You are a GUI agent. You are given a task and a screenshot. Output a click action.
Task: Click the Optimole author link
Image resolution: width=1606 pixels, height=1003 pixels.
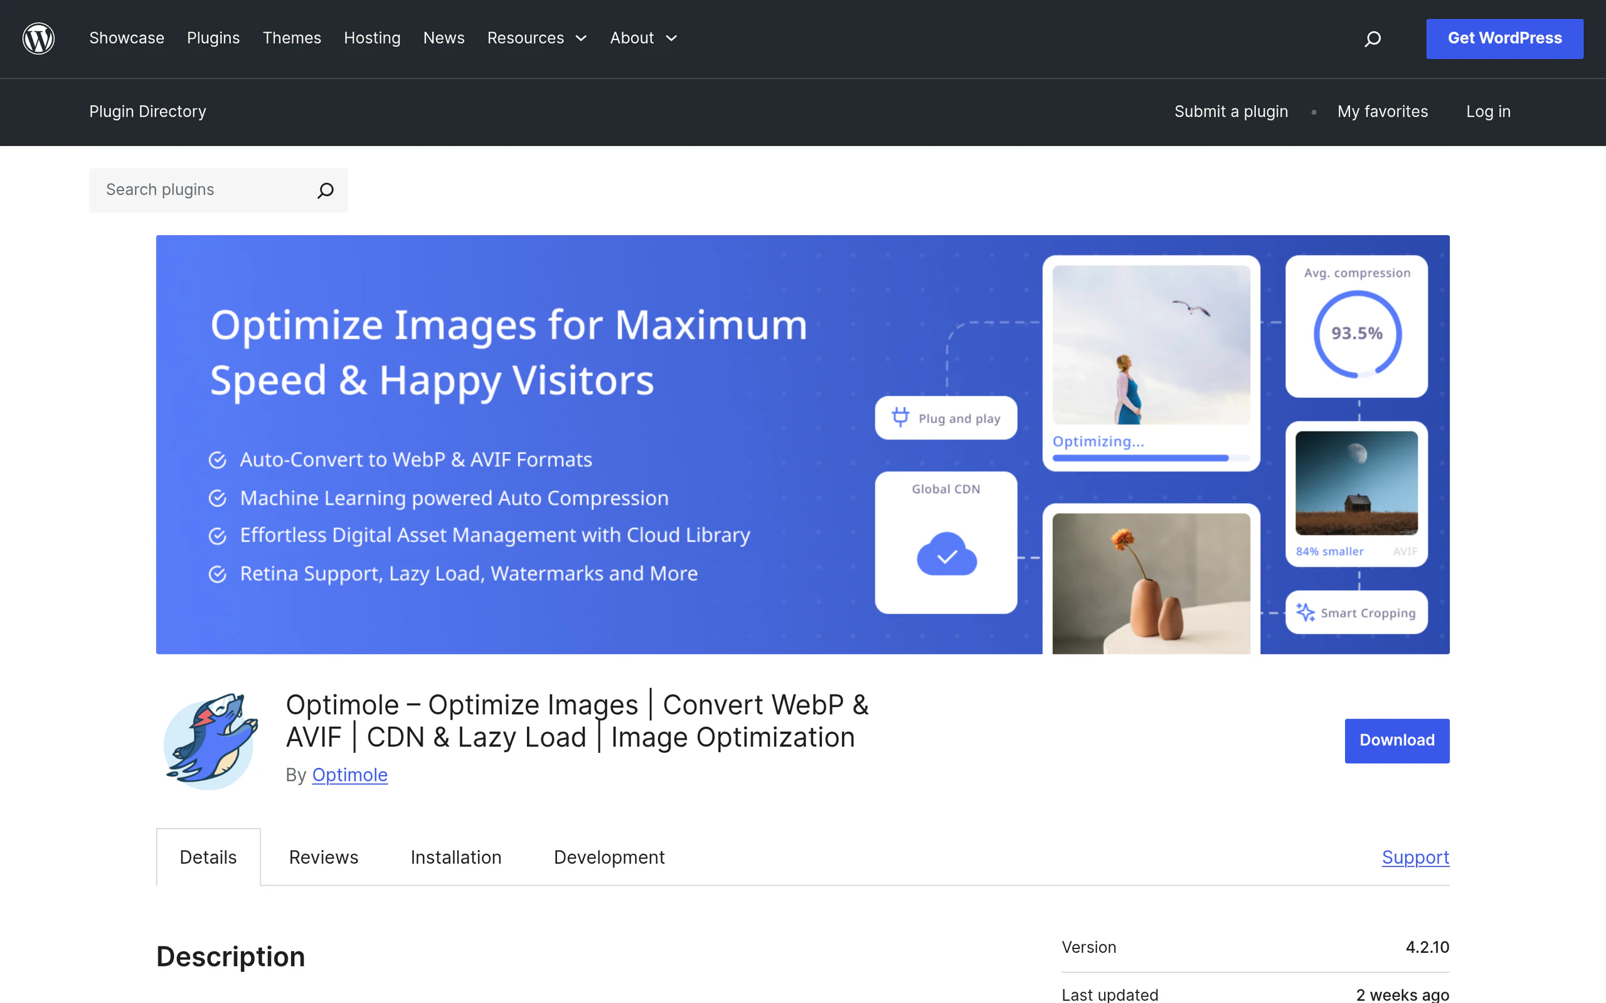point(349,775)
